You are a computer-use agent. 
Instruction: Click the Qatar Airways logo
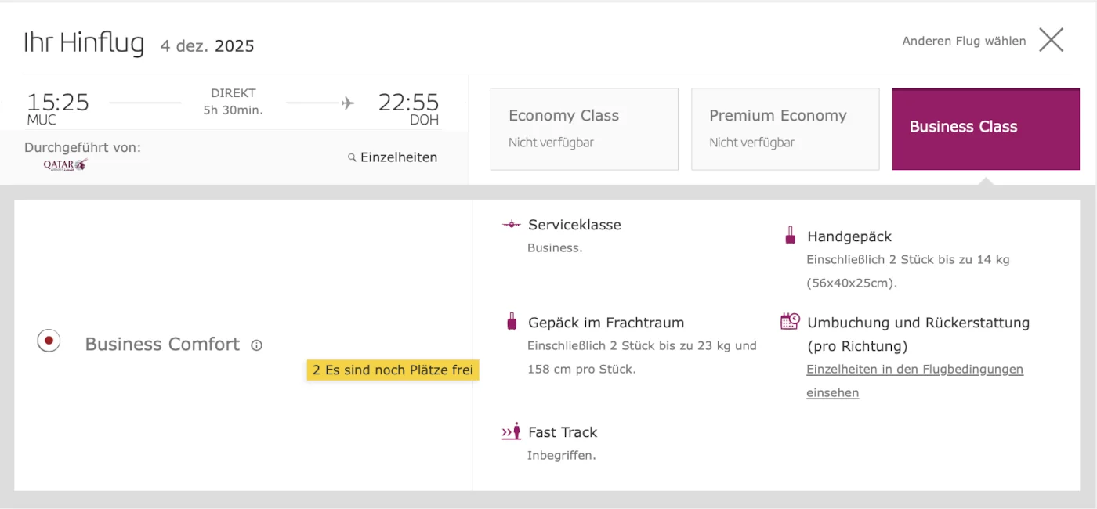click(65, 164)
